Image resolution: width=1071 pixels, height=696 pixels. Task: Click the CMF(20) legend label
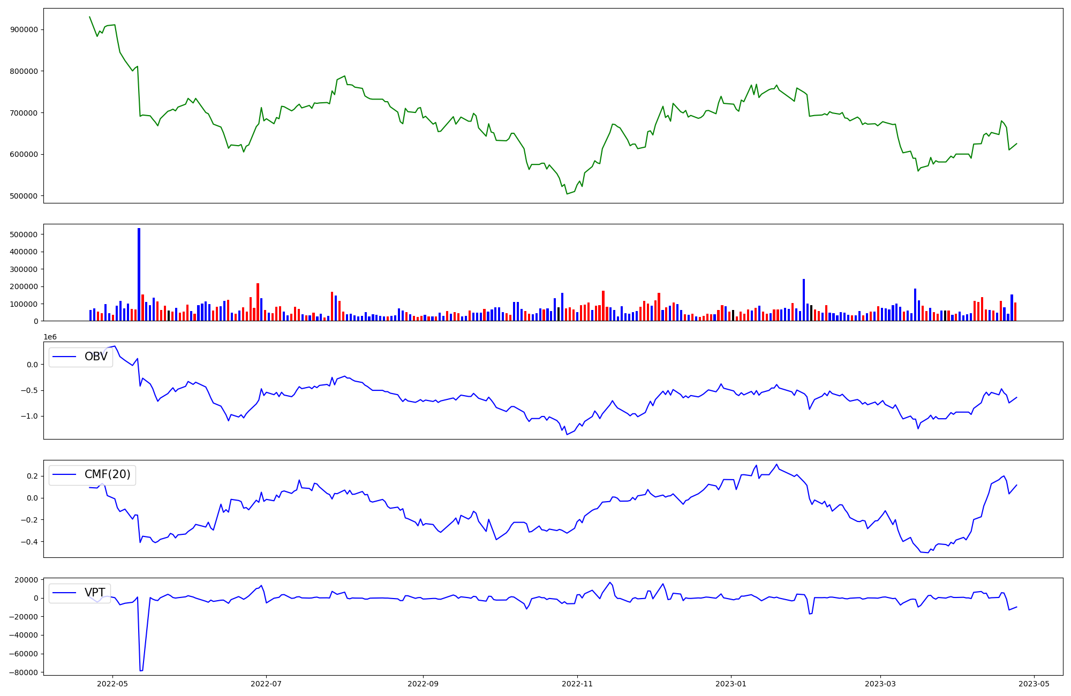click(107, 474)
